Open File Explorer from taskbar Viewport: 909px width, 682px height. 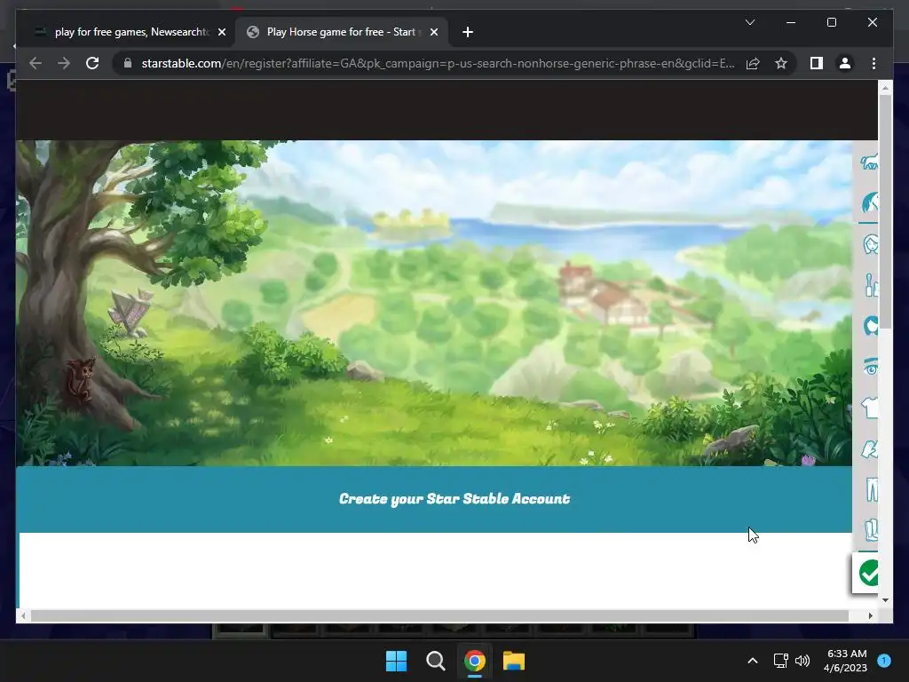click(x=514, y=661)
